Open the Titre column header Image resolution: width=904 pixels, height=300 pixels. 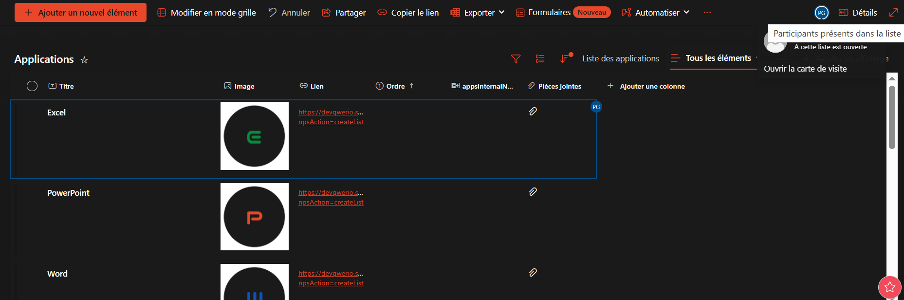(x=61, y=86)
